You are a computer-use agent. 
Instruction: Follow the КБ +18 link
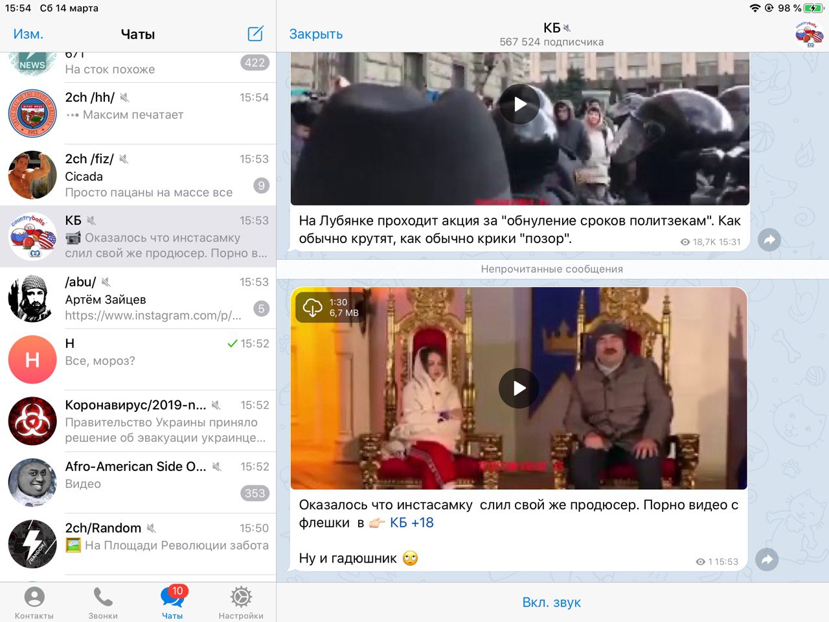click(x=411, y=523)
